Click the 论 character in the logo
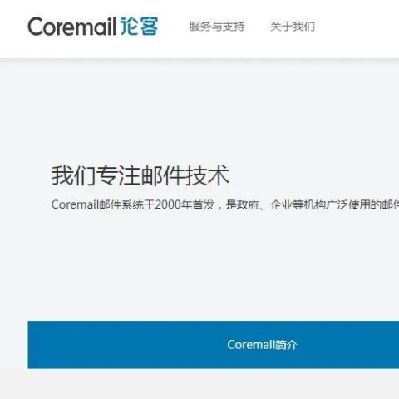399x399 pixels. click(x=129, y=27)
